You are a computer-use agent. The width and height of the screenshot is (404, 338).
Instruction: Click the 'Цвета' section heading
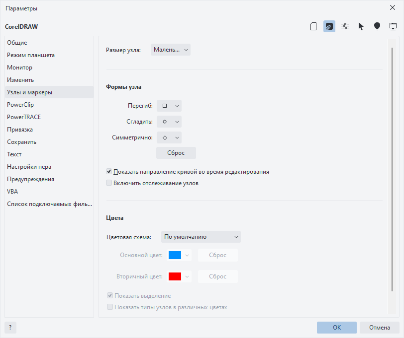[114, 218]
